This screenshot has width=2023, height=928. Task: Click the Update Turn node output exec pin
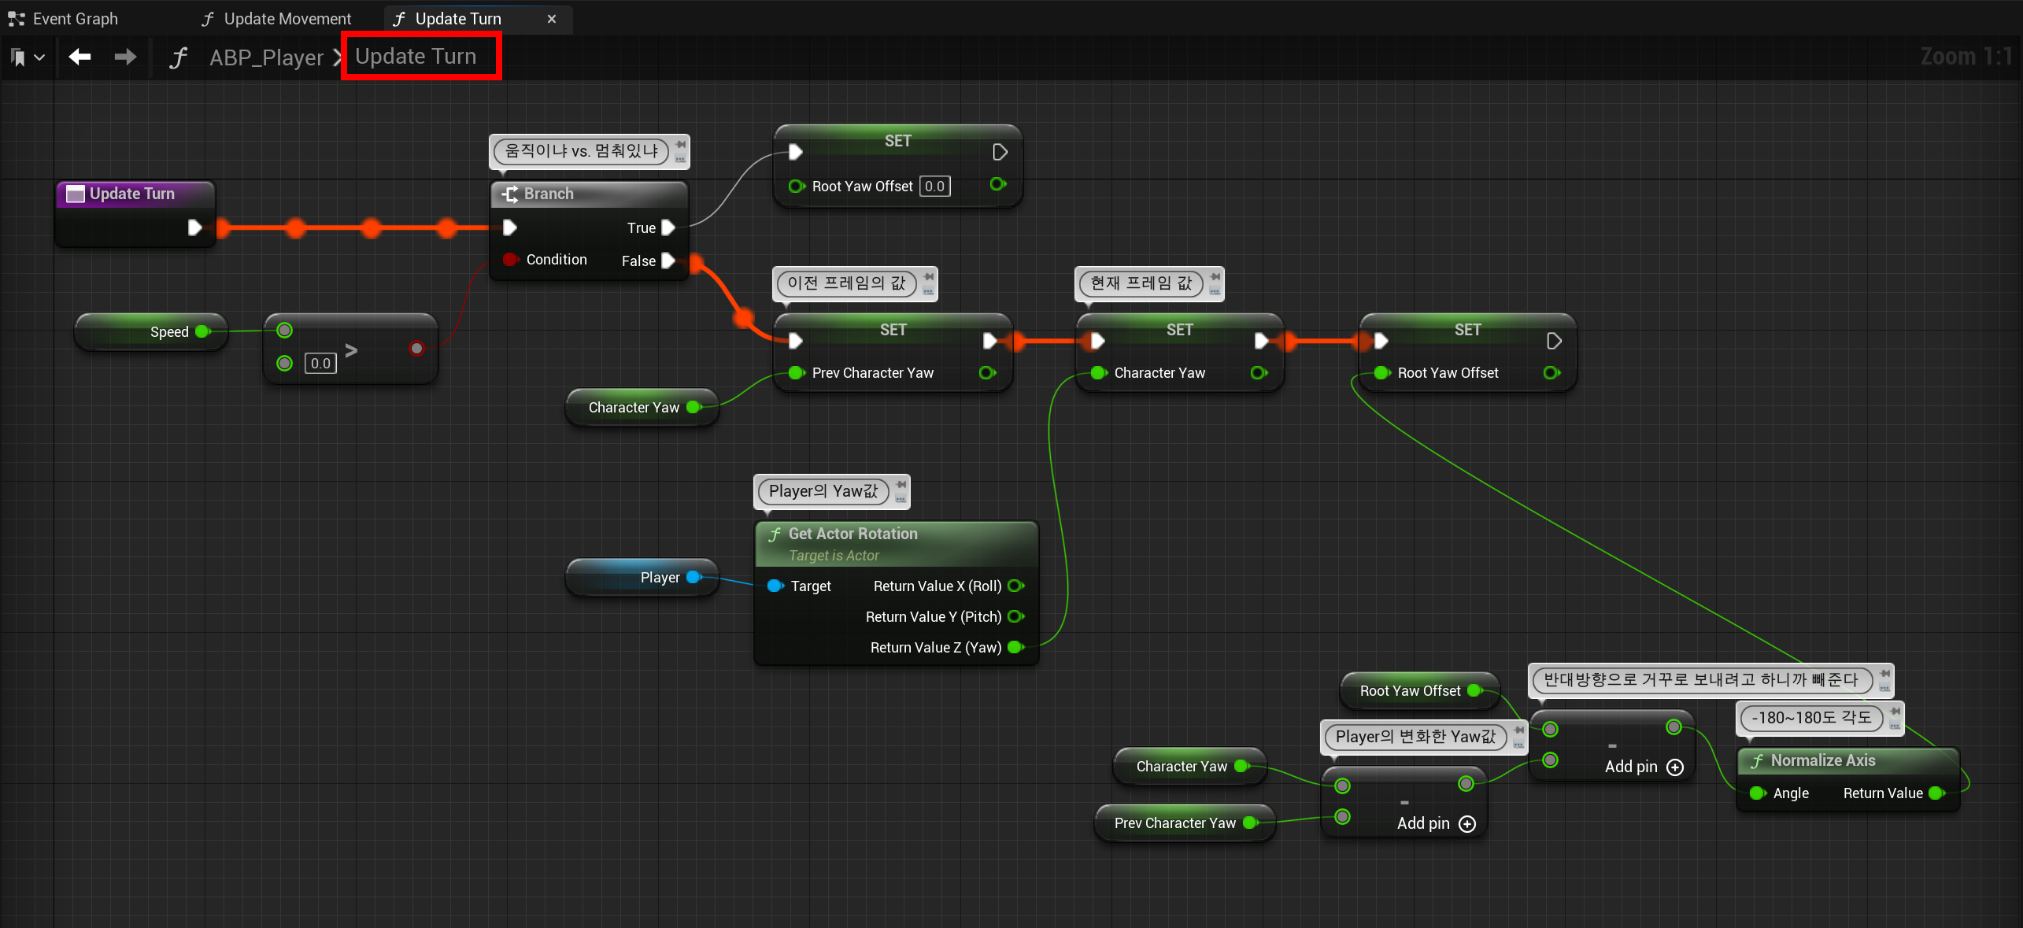[195, 227]
